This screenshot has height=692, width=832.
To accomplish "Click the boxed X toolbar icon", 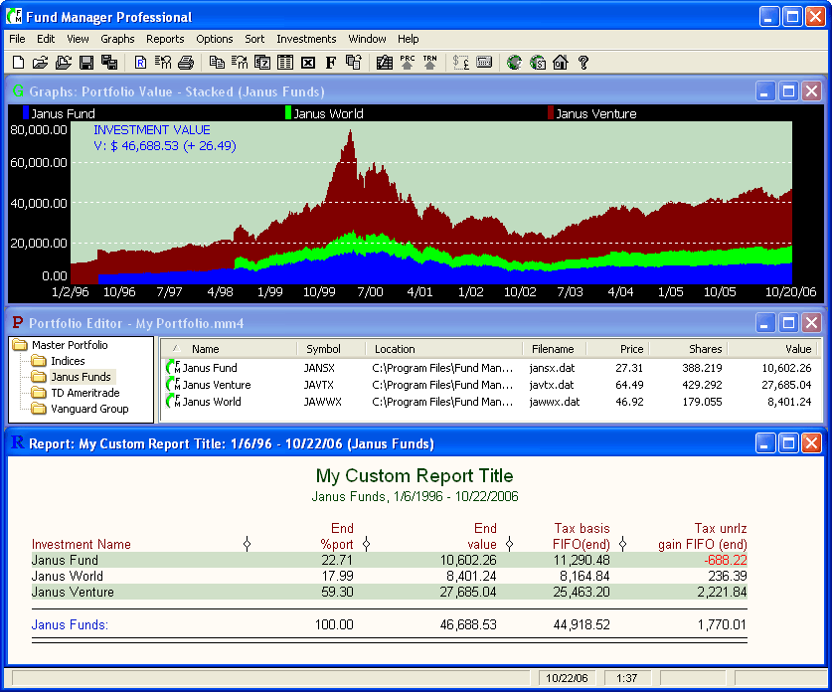I will point(308,63).
